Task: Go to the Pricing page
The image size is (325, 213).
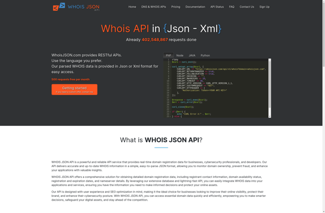Action: [x=175, y=7]
